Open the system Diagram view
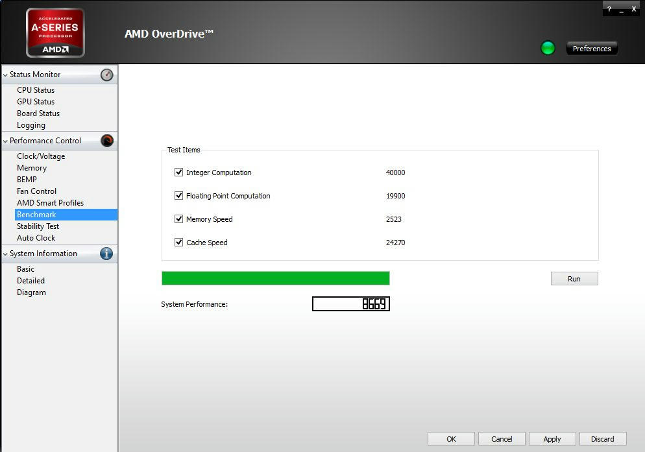 [31, 292]
